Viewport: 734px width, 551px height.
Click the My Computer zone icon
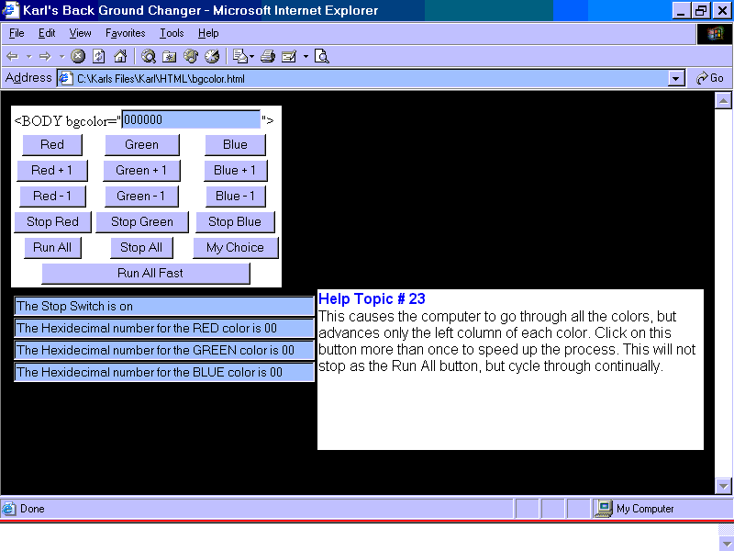tap(604, 509)
